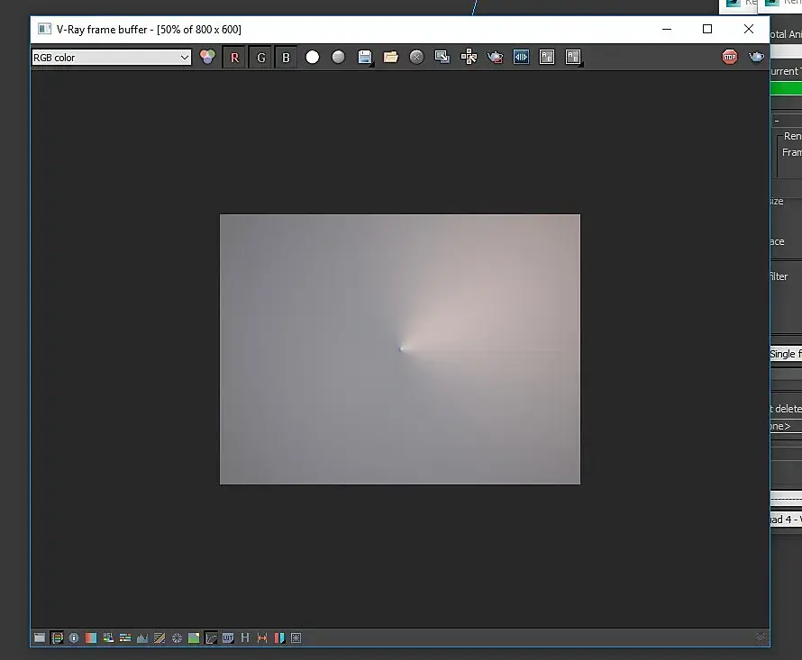
Task: Show pixel information icon in bottom bar
Action: 74,637
